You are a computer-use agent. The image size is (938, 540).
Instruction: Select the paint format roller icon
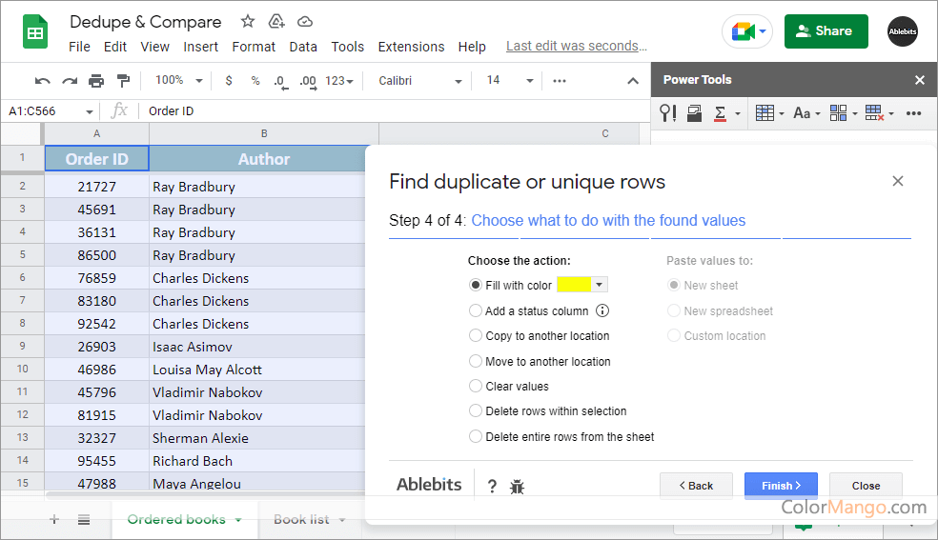click(x=123, y=81)
